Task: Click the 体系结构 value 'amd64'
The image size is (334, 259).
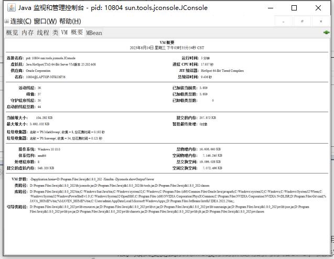Action: pyautogui.click(x=42, y=156)
